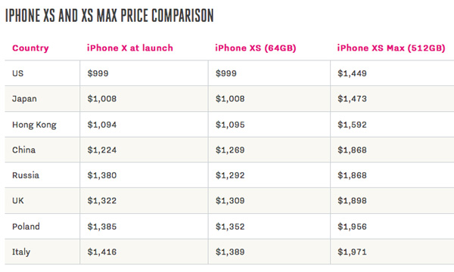Select the Italy row label
454x272 pixels.
click(21, 252)
